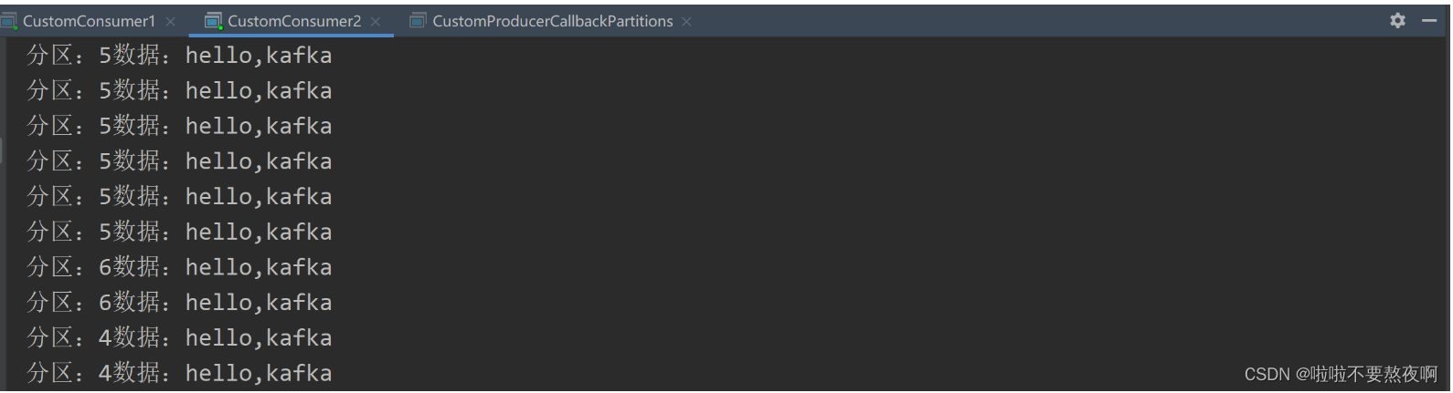Click the CustomConsumer2 running tab icon
Screen dimensions: 1453x393
point(213,20)
